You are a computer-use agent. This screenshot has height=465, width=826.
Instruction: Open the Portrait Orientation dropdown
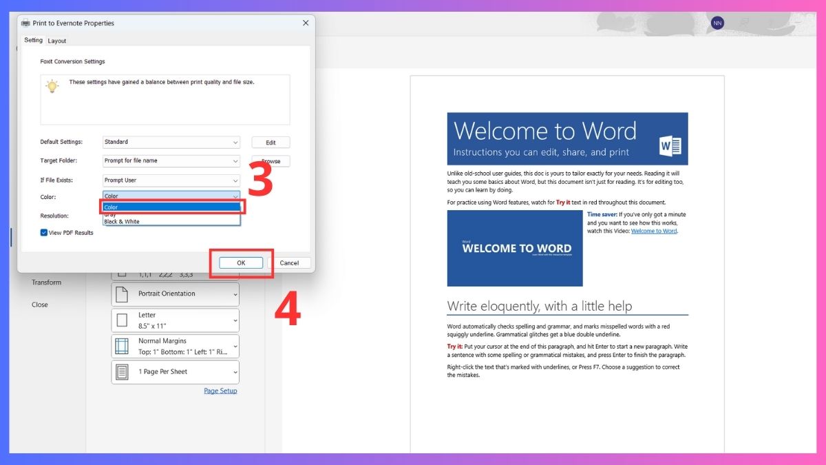point(176,294)
